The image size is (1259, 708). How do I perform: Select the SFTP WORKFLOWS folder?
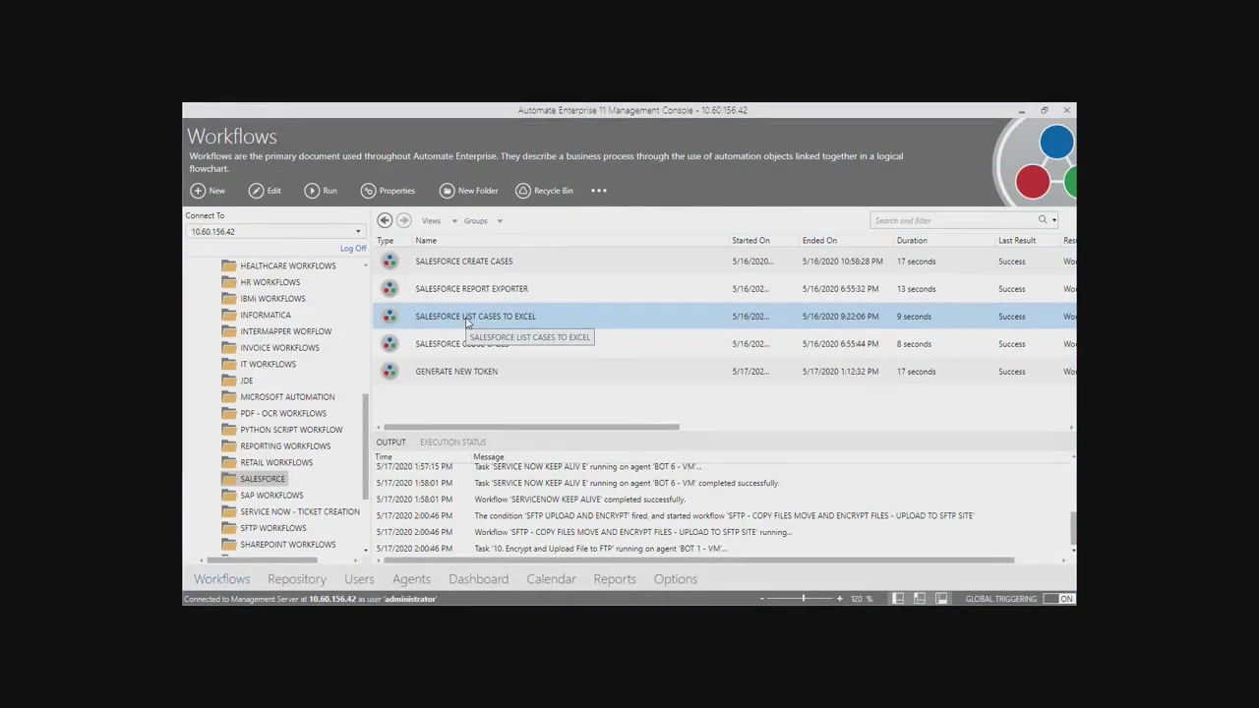(273, 528)
